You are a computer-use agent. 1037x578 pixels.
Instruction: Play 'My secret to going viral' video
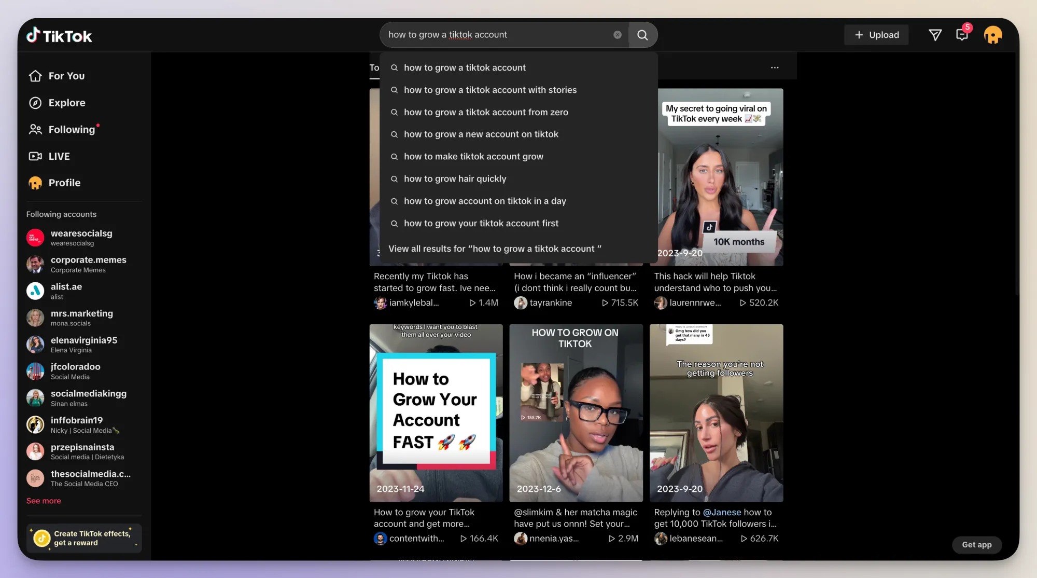tap(720, 177)
